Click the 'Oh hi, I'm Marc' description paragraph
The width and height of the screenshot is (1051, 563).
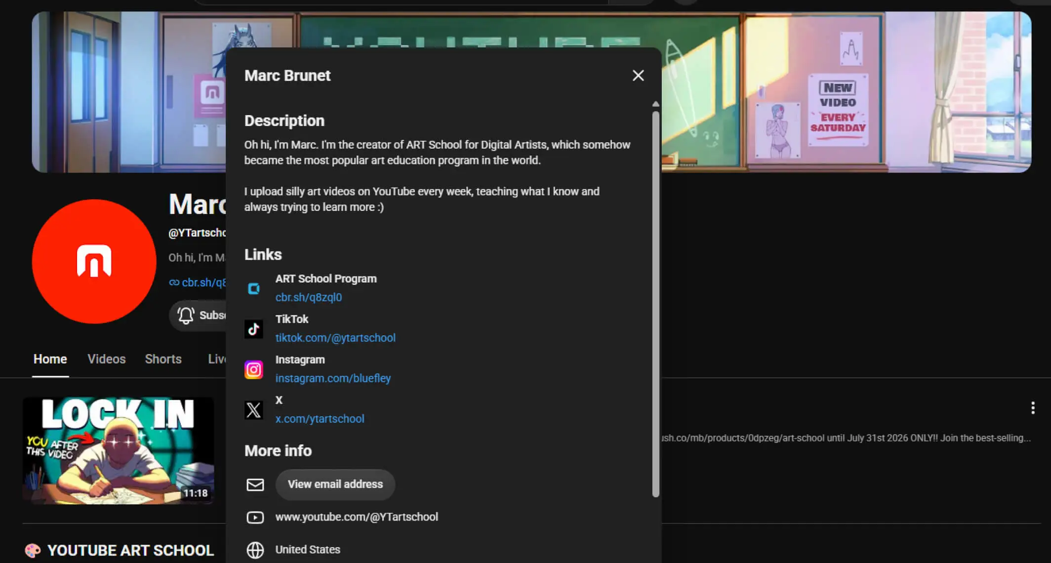437,153
